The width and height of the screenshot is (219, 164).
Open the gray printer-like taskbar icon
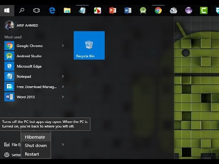click(173, 10)
